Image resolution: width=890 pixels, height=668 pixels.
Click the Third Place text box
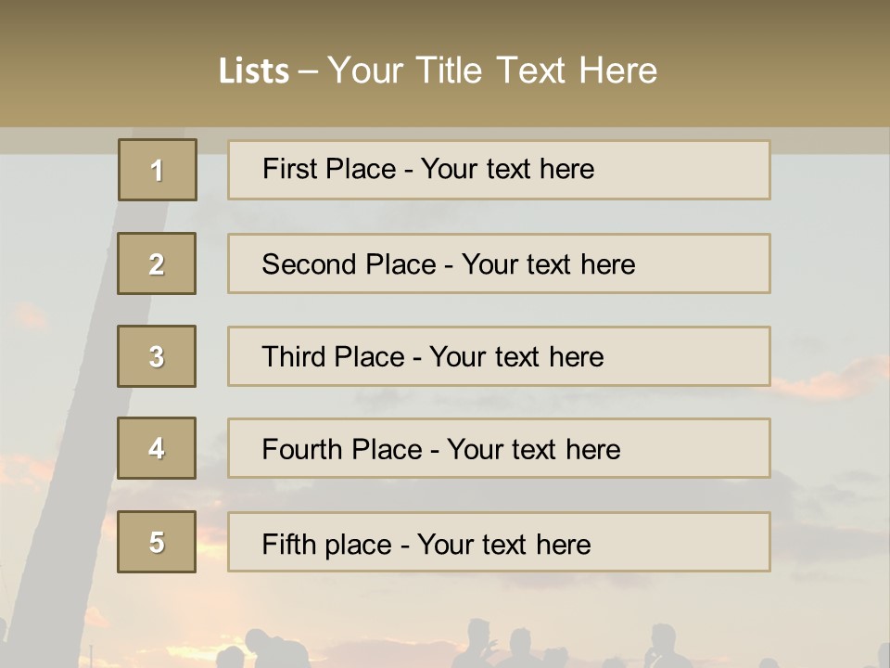[x=499, y=356]
